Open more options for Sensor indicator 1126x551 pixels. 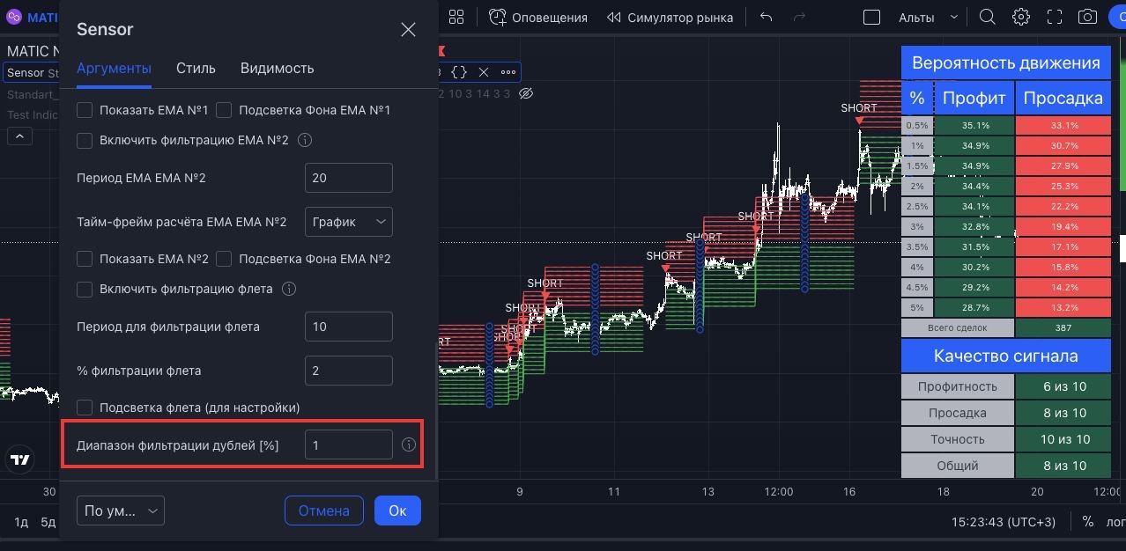(508, 72)
